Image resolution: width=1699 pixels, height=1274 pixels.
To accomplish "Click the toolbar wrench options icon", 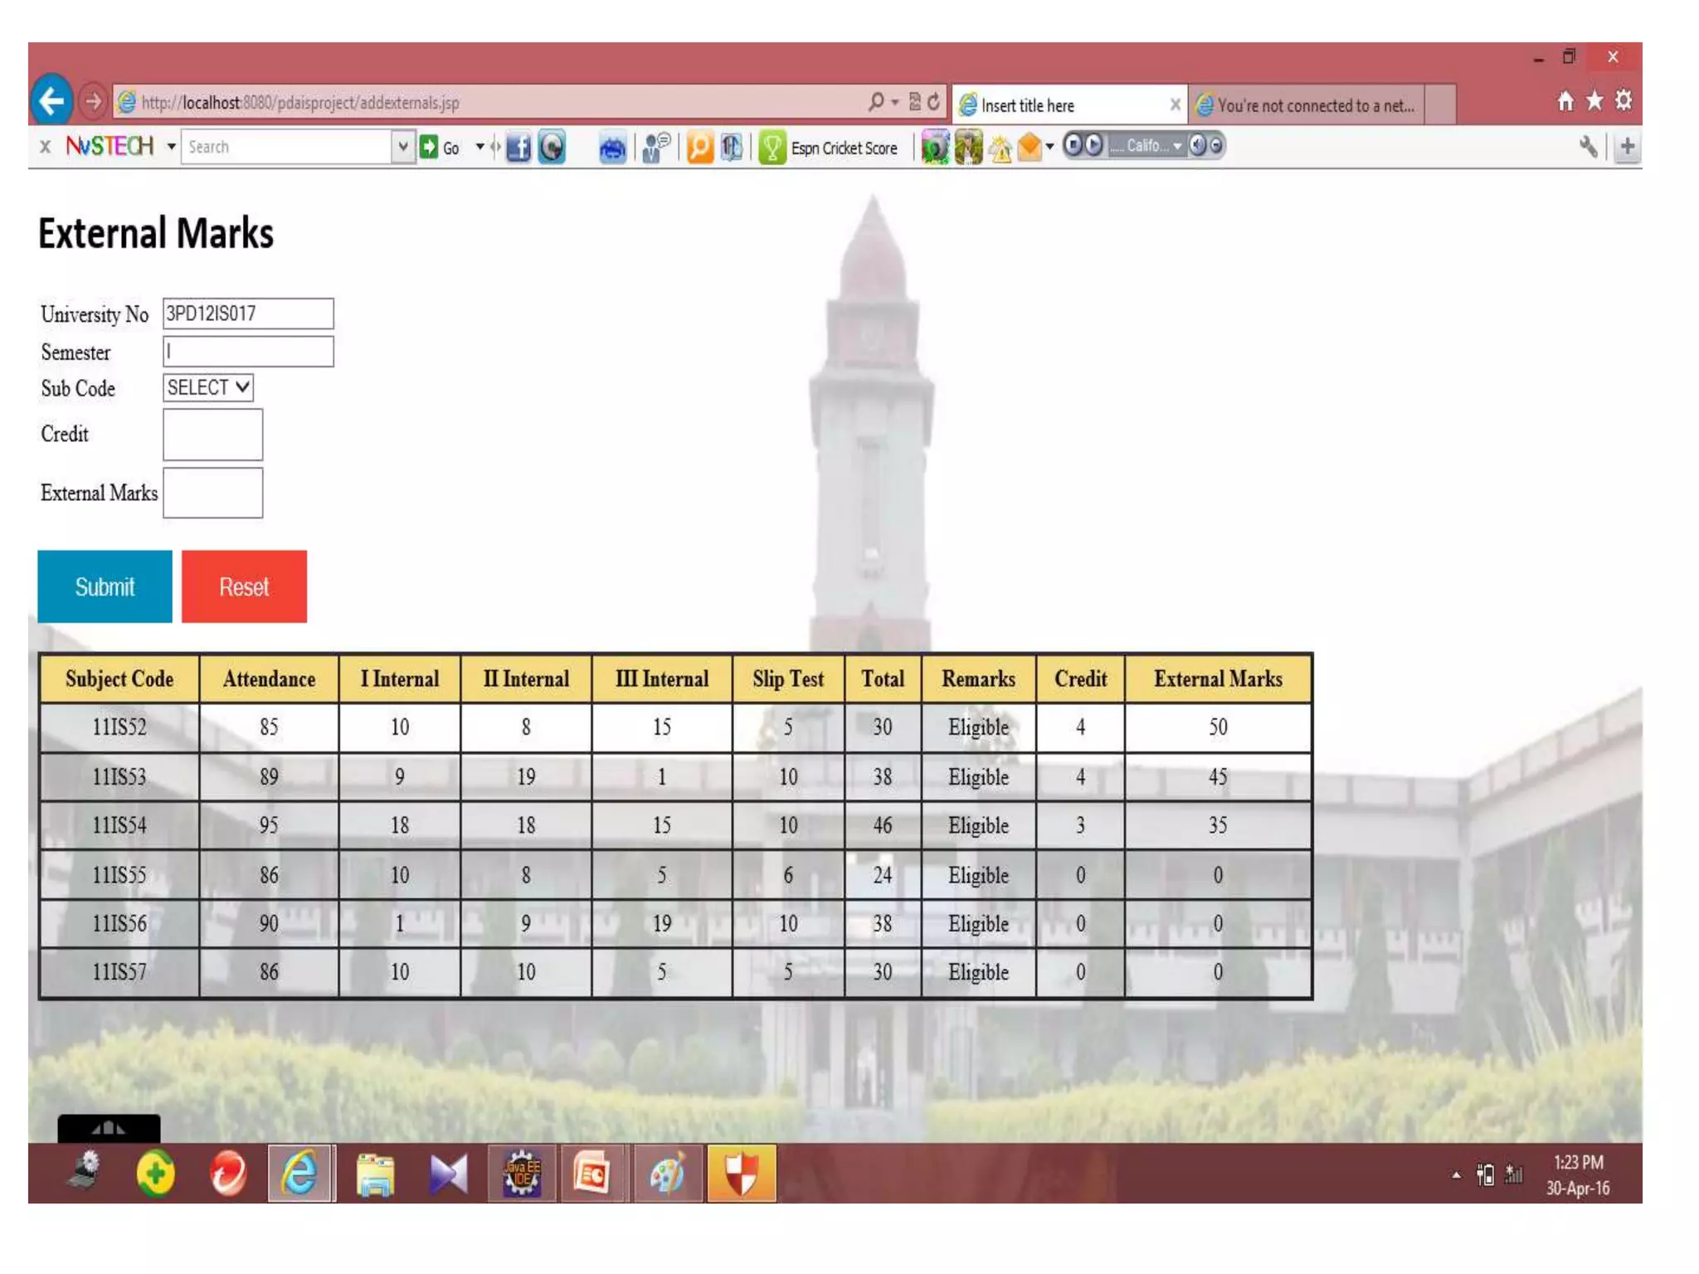I will tap(1588, 148).
